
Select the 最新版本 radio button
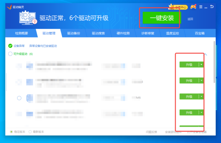[30, 132]
